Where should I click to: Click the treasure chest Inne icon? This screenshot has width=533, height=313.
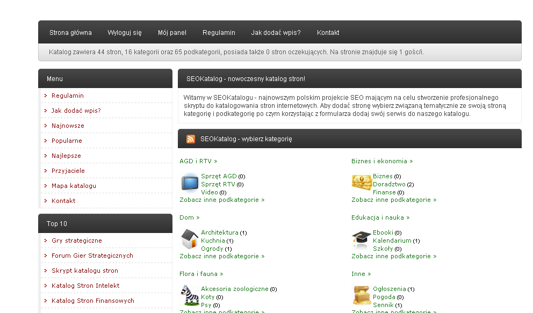click(362, 295)
